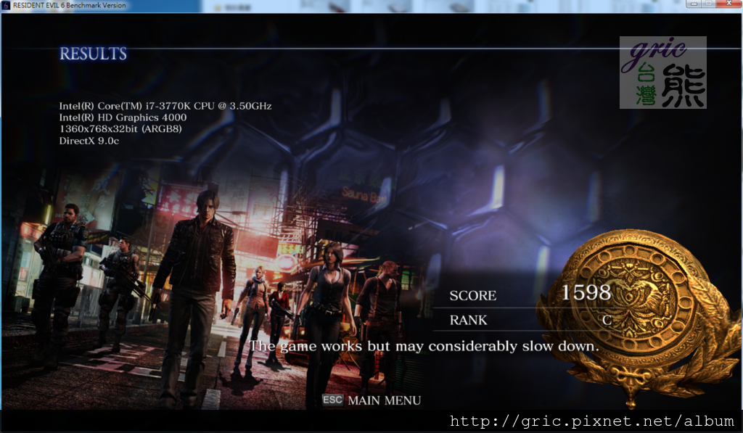Click the RESULTS heading

(94, 54)
